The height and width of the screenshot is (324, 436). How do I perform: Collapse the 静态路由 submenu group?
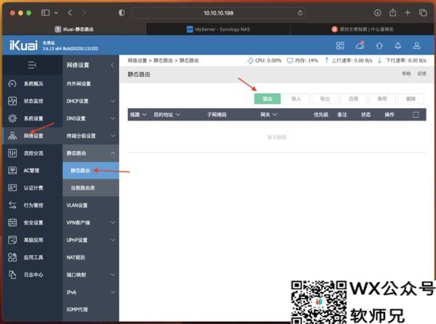pyautogui.click(x=113, y=153)
